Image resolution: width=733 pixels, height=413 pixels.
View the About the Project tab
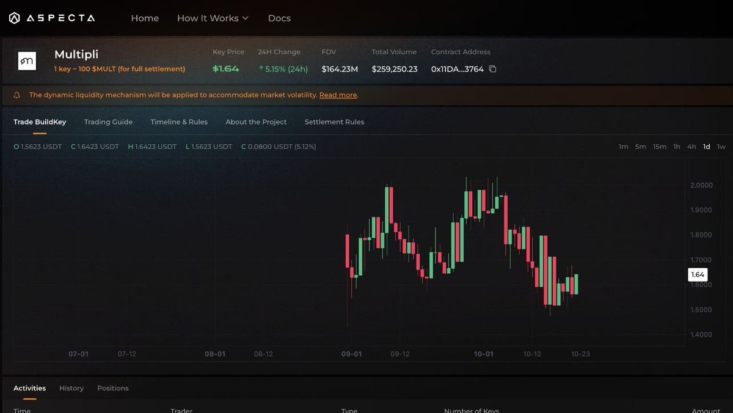[256, 122]
